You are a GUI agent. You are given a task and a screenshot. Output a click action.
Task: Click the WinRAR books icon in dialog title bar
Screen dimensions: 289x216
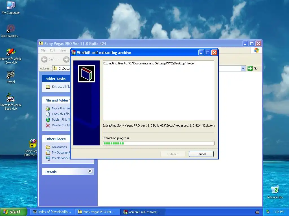click(74, 53)
